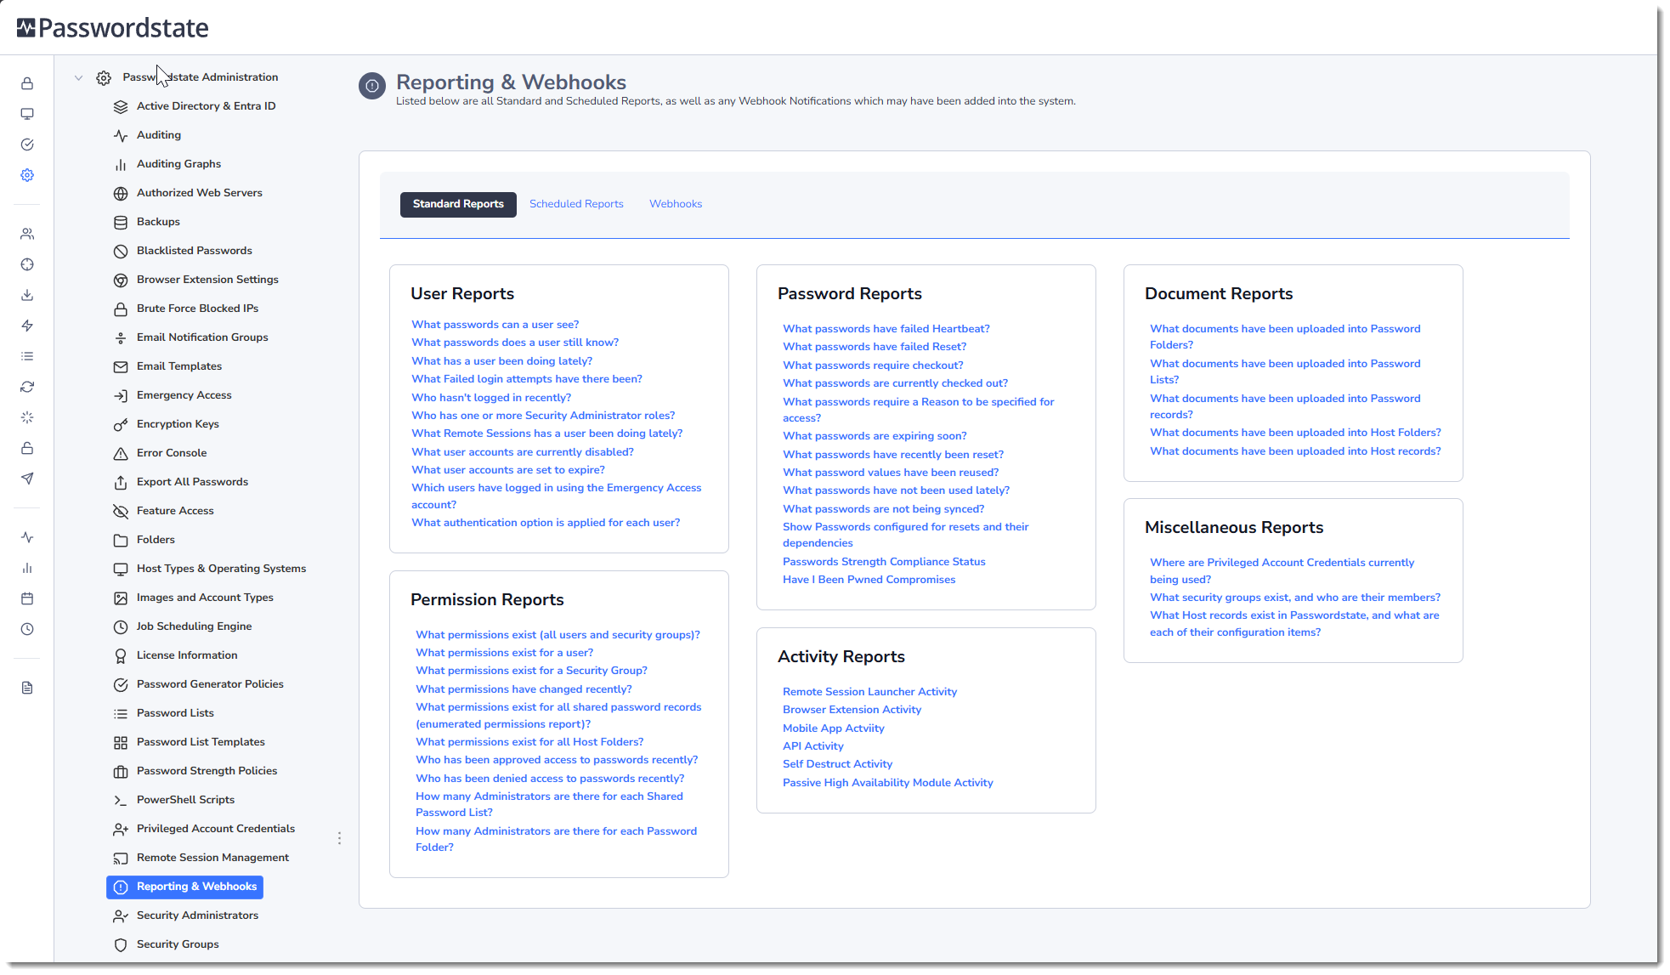Click the three-dot panel splitter handle
The image size is (1670, 975).
click(339, 838)
